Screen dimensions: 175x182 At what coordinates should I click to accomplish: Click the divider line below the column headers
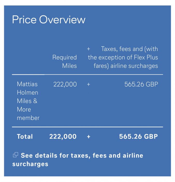point(87,75)
